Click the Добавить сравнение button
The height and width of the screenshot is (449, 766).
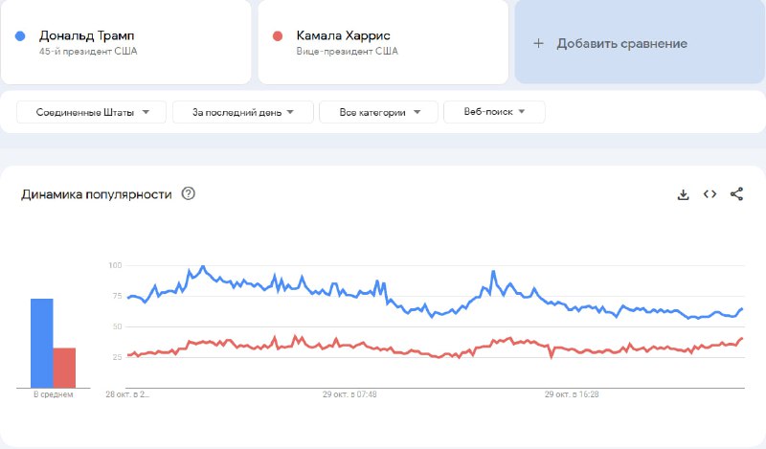(640, 42)
